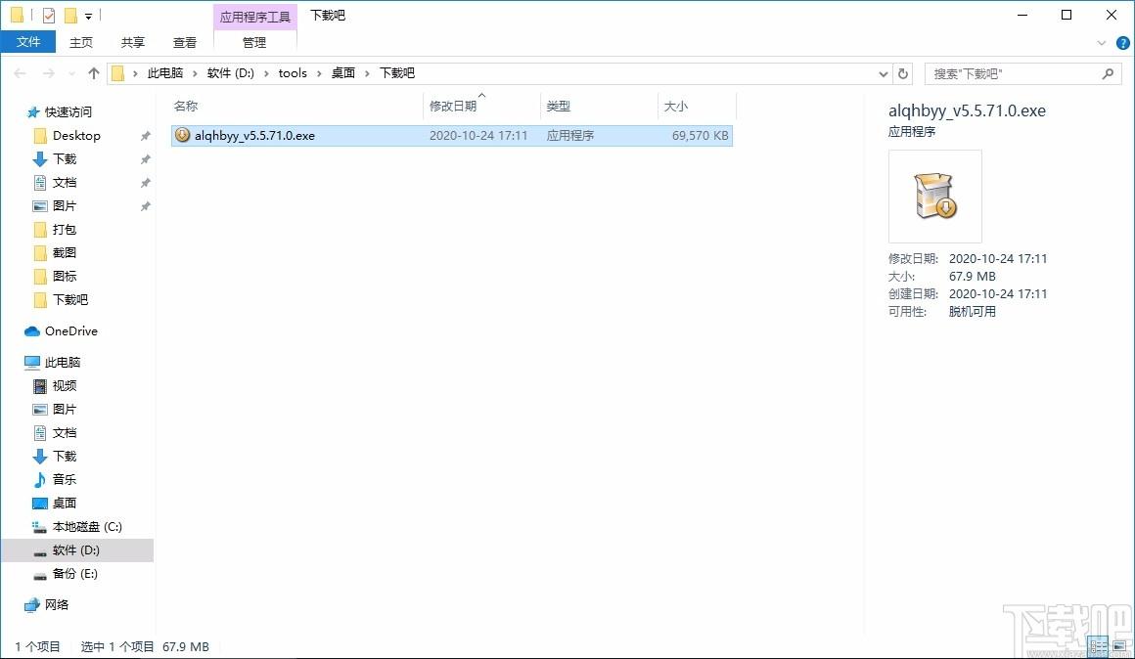1135x659 pixels.
Task: Open 桌面 under 此电脑
Action: click(x=65, y=503)
